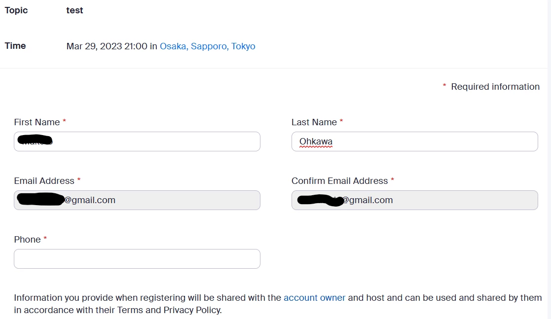
Task: Open the Osaka, Sapporo, Tokyo timezone link
Action: [x=207, y=46]
